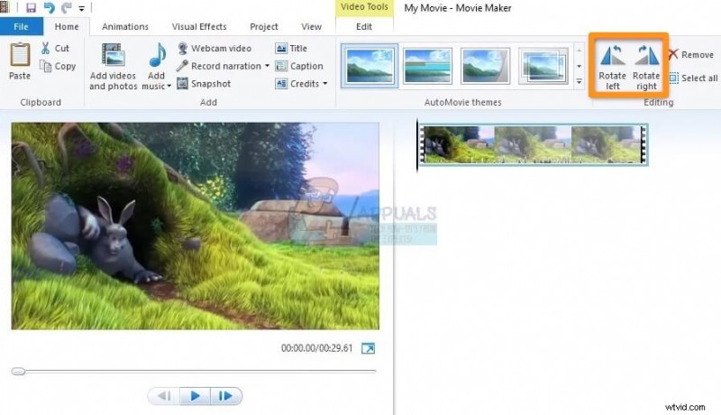
Task: Apply the third AutoMovie theme thumbnail
Action: tap(486, 66)
